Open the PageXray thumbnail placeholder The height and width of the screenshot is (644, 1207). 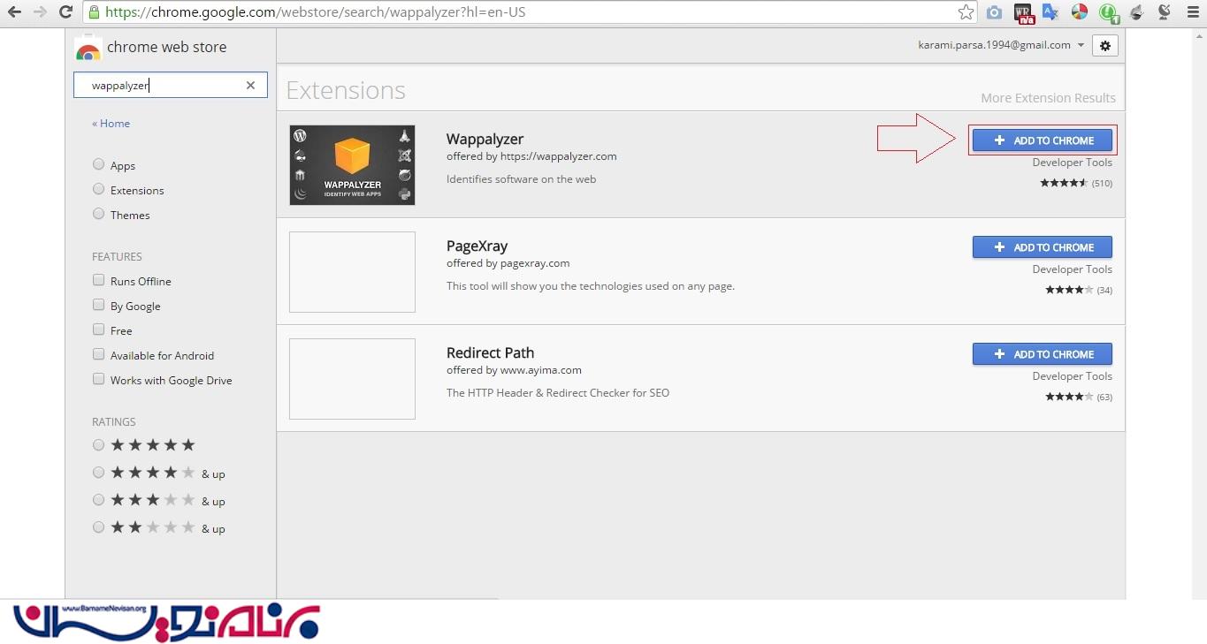pyautogui.click(x=352, y=272)
